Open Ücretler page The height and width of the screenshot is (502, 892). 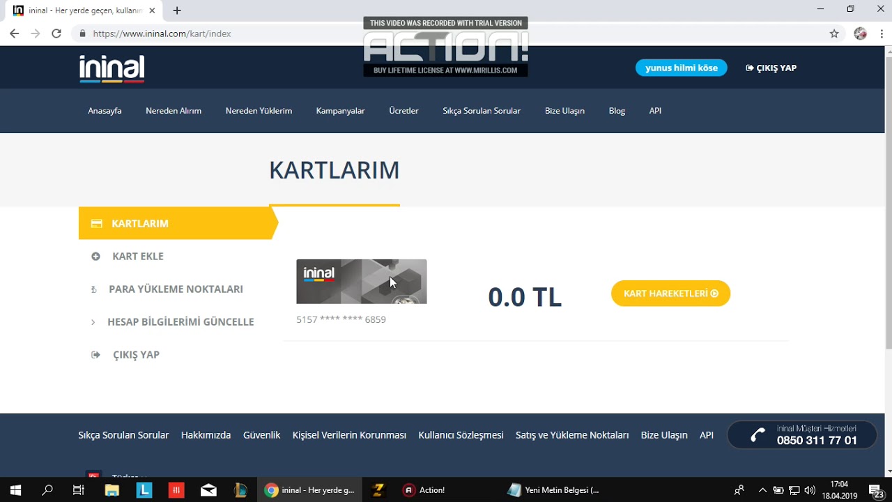(x=403, y=111)
